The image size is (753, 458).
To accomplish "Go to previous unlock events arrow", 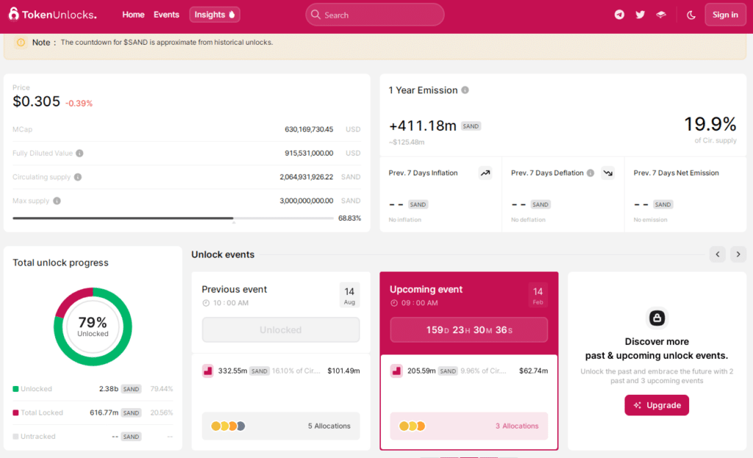I will point(718,254).
